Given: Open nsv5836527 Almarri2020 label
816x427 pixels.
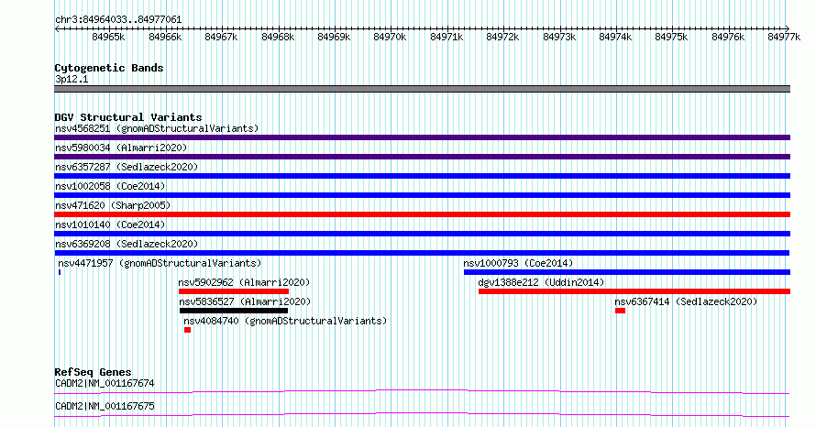Looking at the screenshot, I should 245,301.
